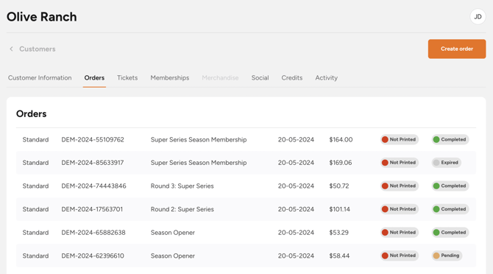Go back to Customers list
Screen dimensions: 493x274
click(37, 49)
